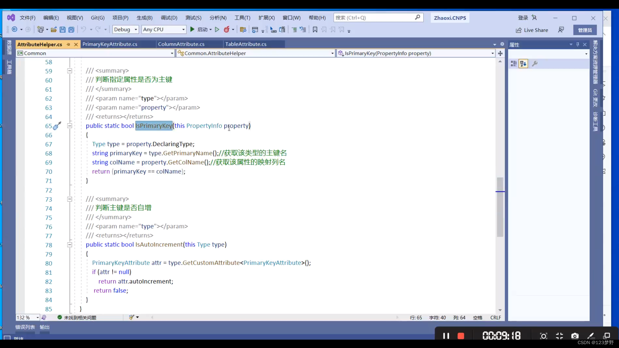
Task: Collapse the IsAutoIncrement method at line 78
Action: click(70, 245)
